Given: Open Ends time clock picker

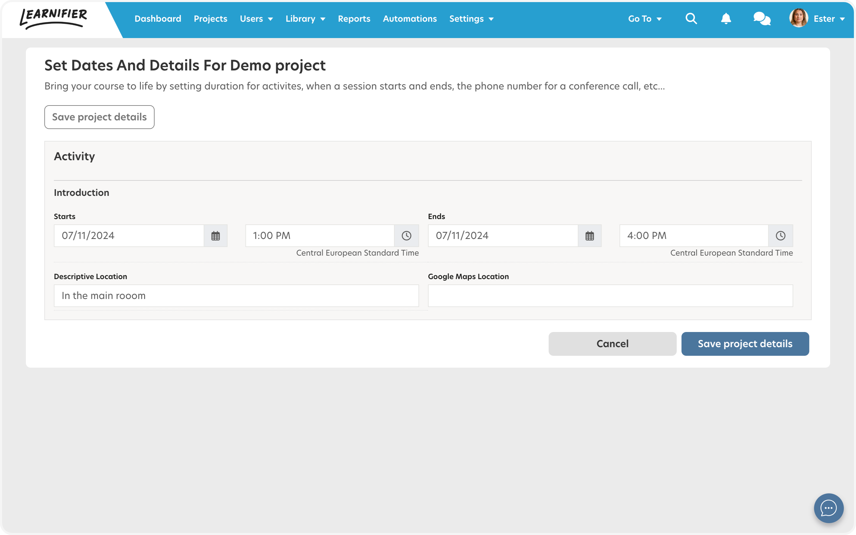Looking at the screenshot, I should tap(781, 236).
